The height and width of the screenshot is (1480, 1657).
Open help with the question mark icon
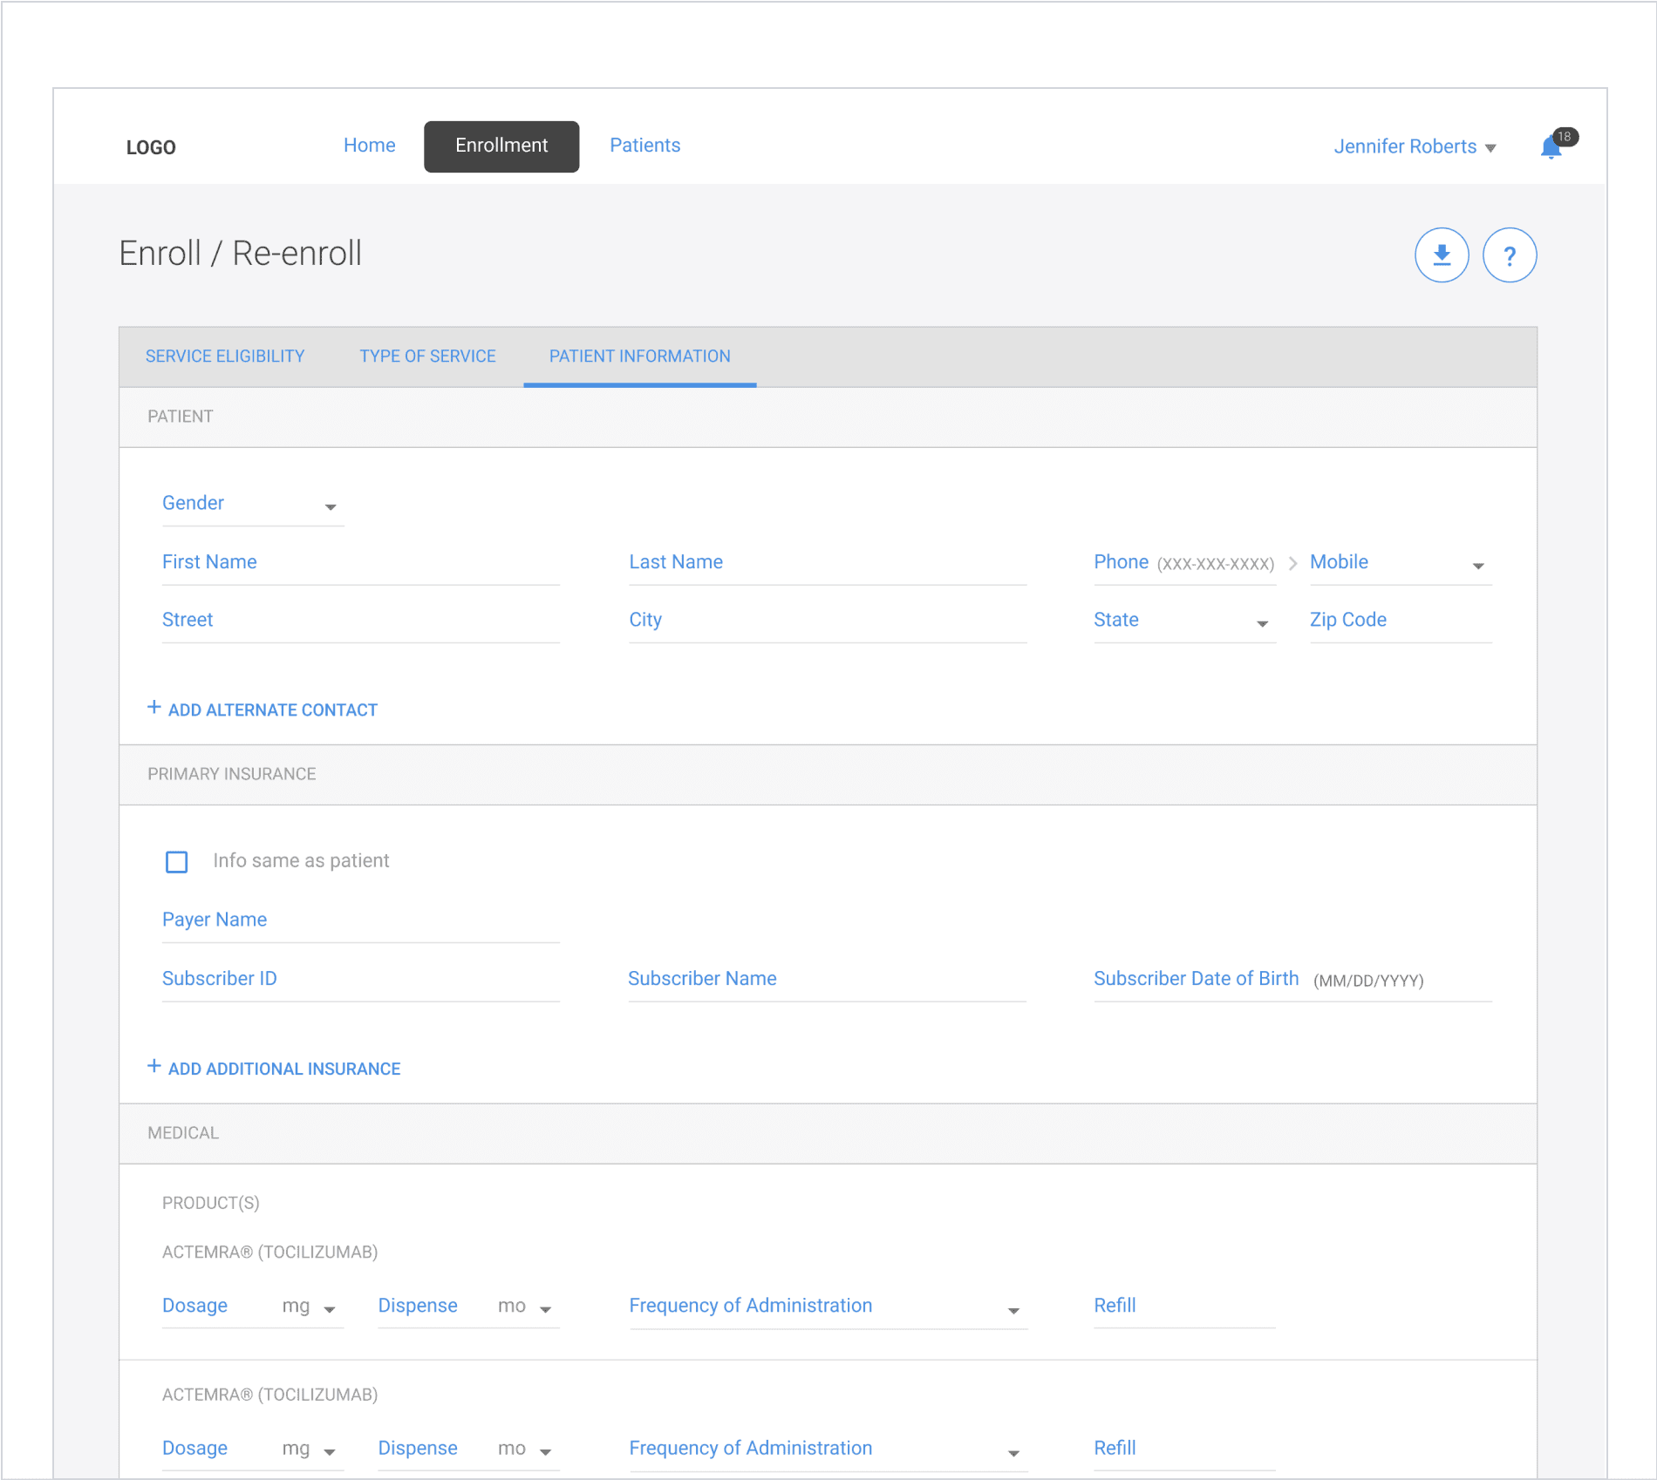point(1509,255)
